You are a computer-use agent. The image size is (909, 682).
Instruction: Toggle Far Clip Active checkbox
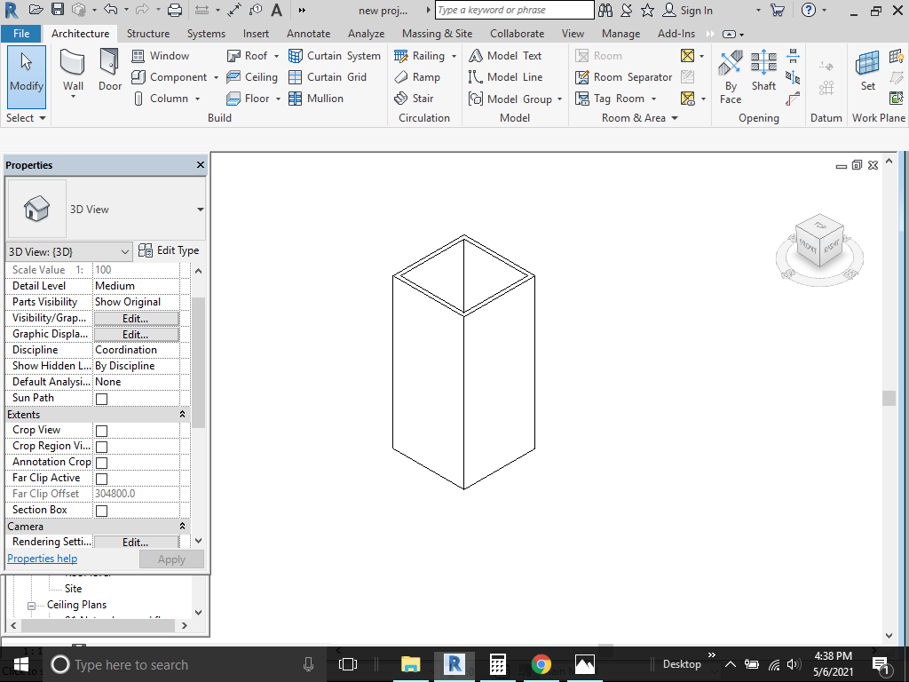(101, 479)
